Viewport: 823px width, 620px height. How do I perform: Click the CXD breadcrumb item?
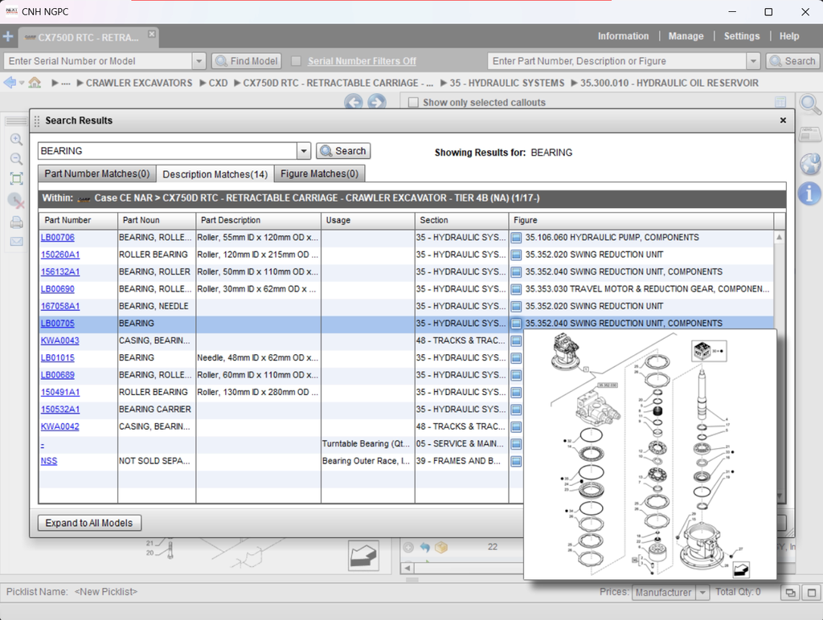pos(218,83)
